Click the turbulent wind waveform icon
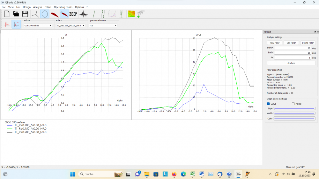The image size is (319, 179). pyautogui.click(x=83, y=14)
